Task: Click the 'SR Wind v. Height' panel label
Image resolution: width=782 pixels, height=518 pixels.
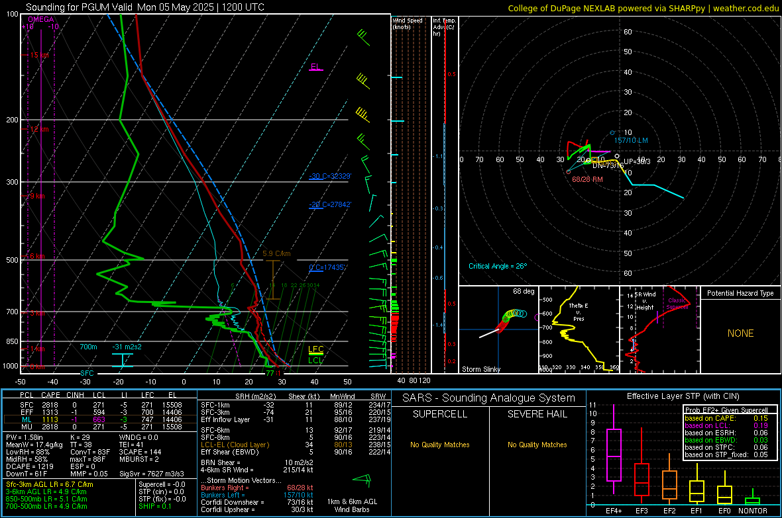Action: point(645,301)
